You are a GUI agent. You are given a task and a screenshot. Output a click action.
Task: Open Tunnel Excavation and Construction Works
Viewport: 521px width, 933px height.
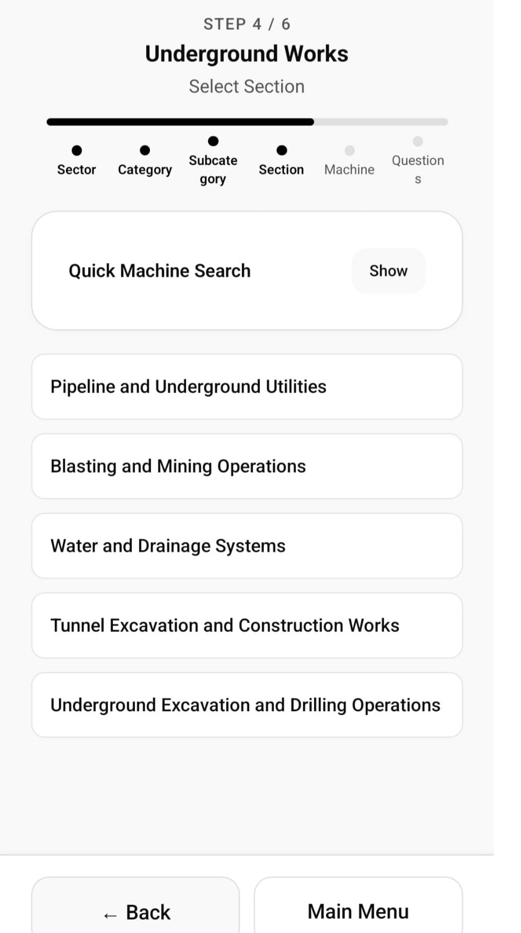click(247, 625)
